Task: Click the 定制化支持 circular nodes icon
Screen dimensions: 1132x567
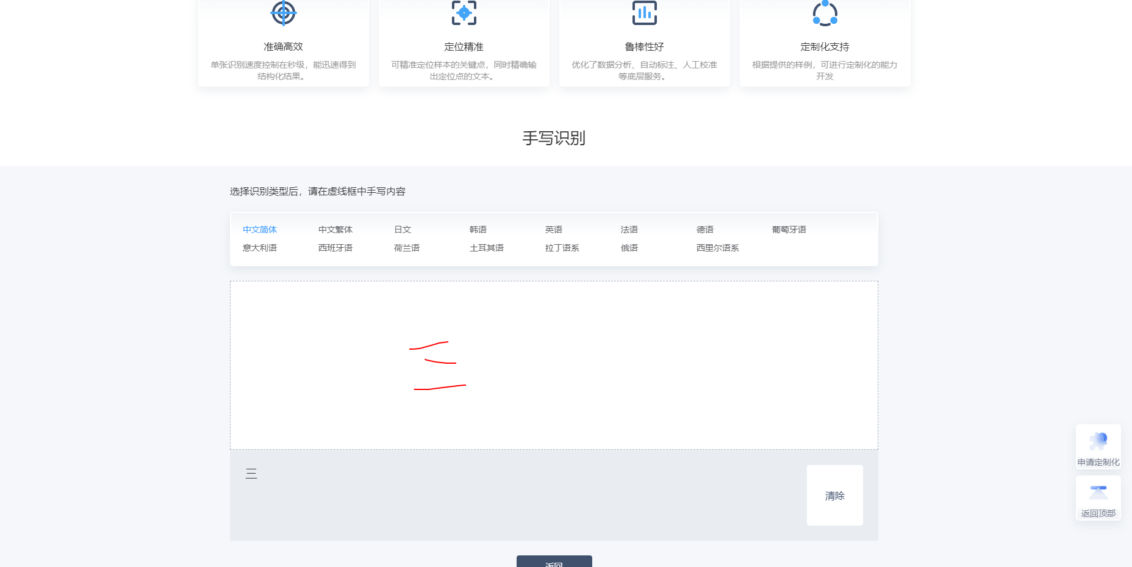Action: (825, 13)
